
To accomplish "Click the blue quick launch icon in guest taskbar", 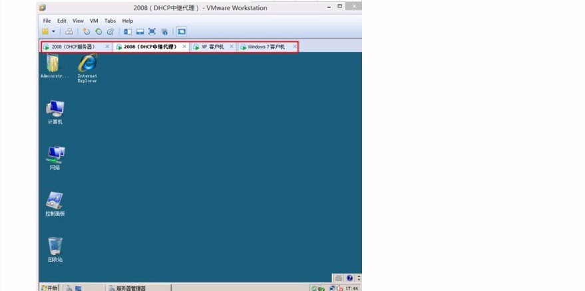I will pos(79,288).
